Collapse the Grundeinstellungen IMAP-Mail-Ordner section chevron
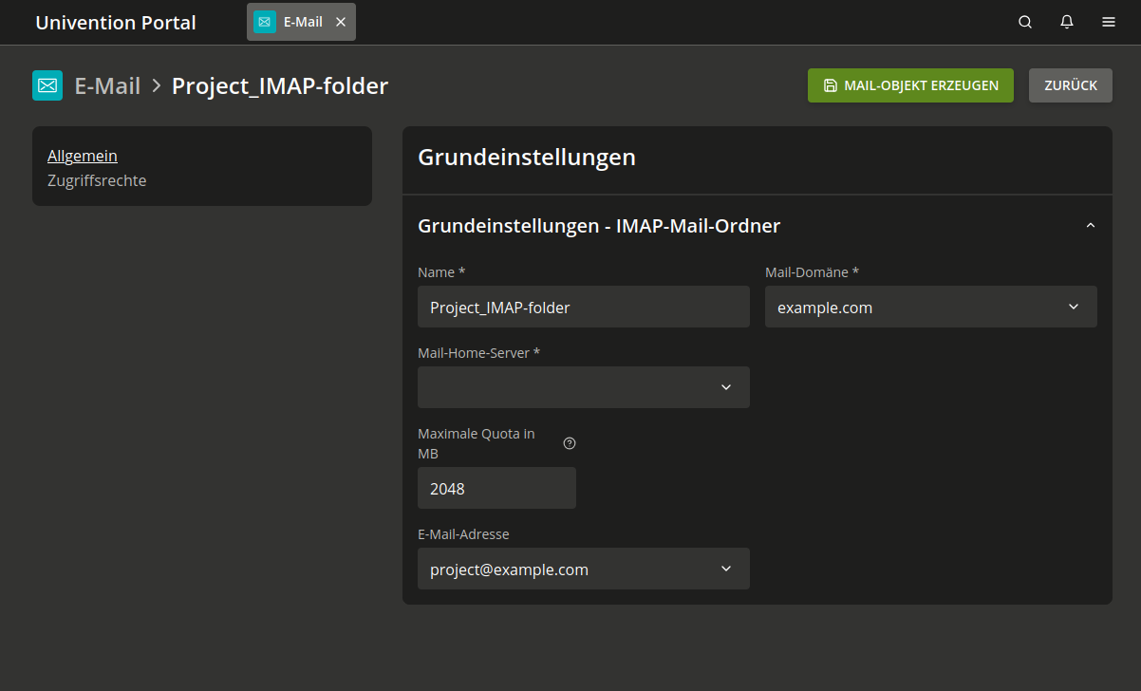 (1090, 226)
